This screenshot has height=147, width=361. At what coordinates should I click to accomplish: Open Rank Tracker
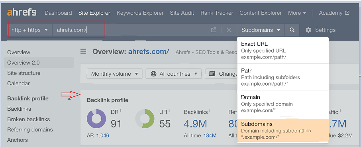(x=217, y=13)
